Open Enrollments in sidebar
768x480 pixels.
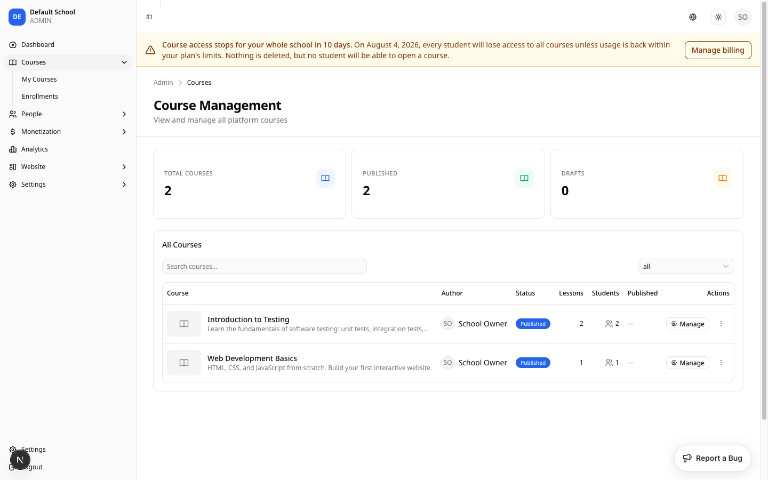coord(75,97)
